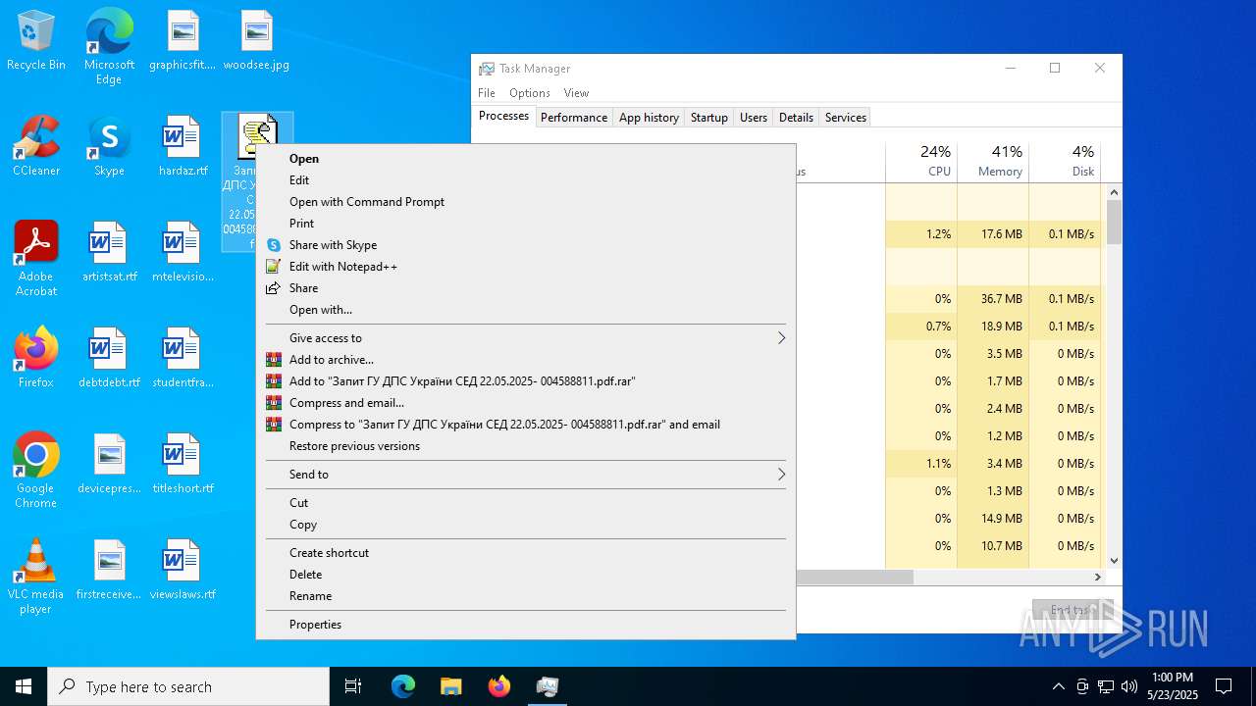Click the Edge icon in taskbar
Image resolution: width=1256 pixels, height=706 pixels.
pos(403,686)
